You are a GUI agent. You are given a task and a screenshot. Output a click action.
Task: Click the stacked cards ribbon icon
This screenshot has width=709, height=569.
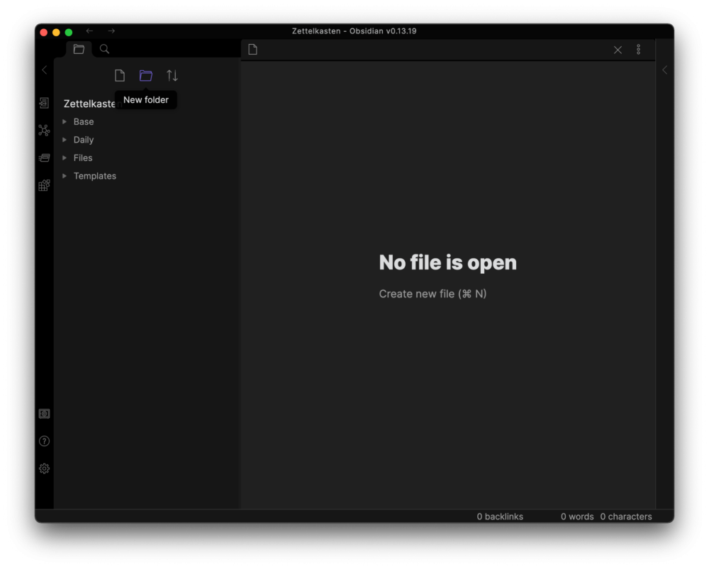pyautogui.click(x=44, y=158)
